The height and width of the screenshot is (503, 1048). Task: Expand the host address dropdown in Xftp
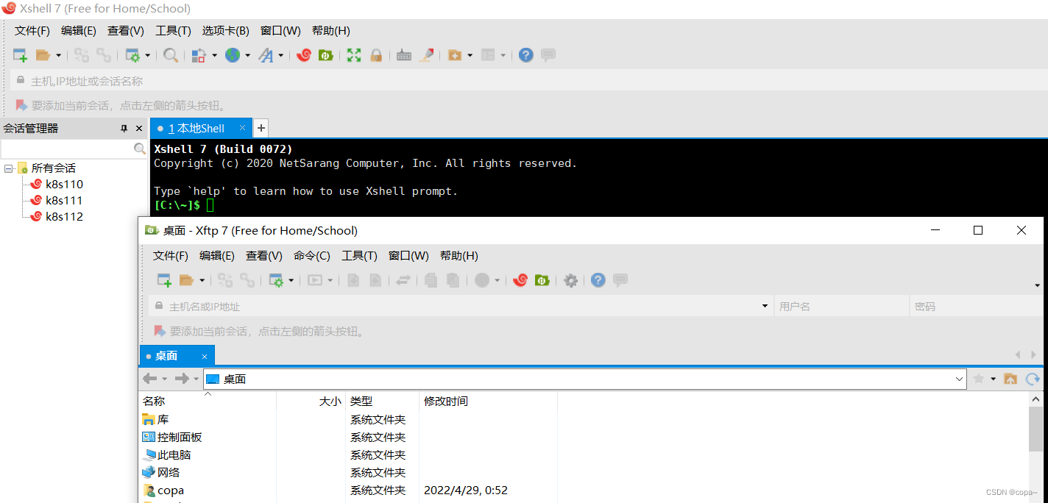point(764,305)
